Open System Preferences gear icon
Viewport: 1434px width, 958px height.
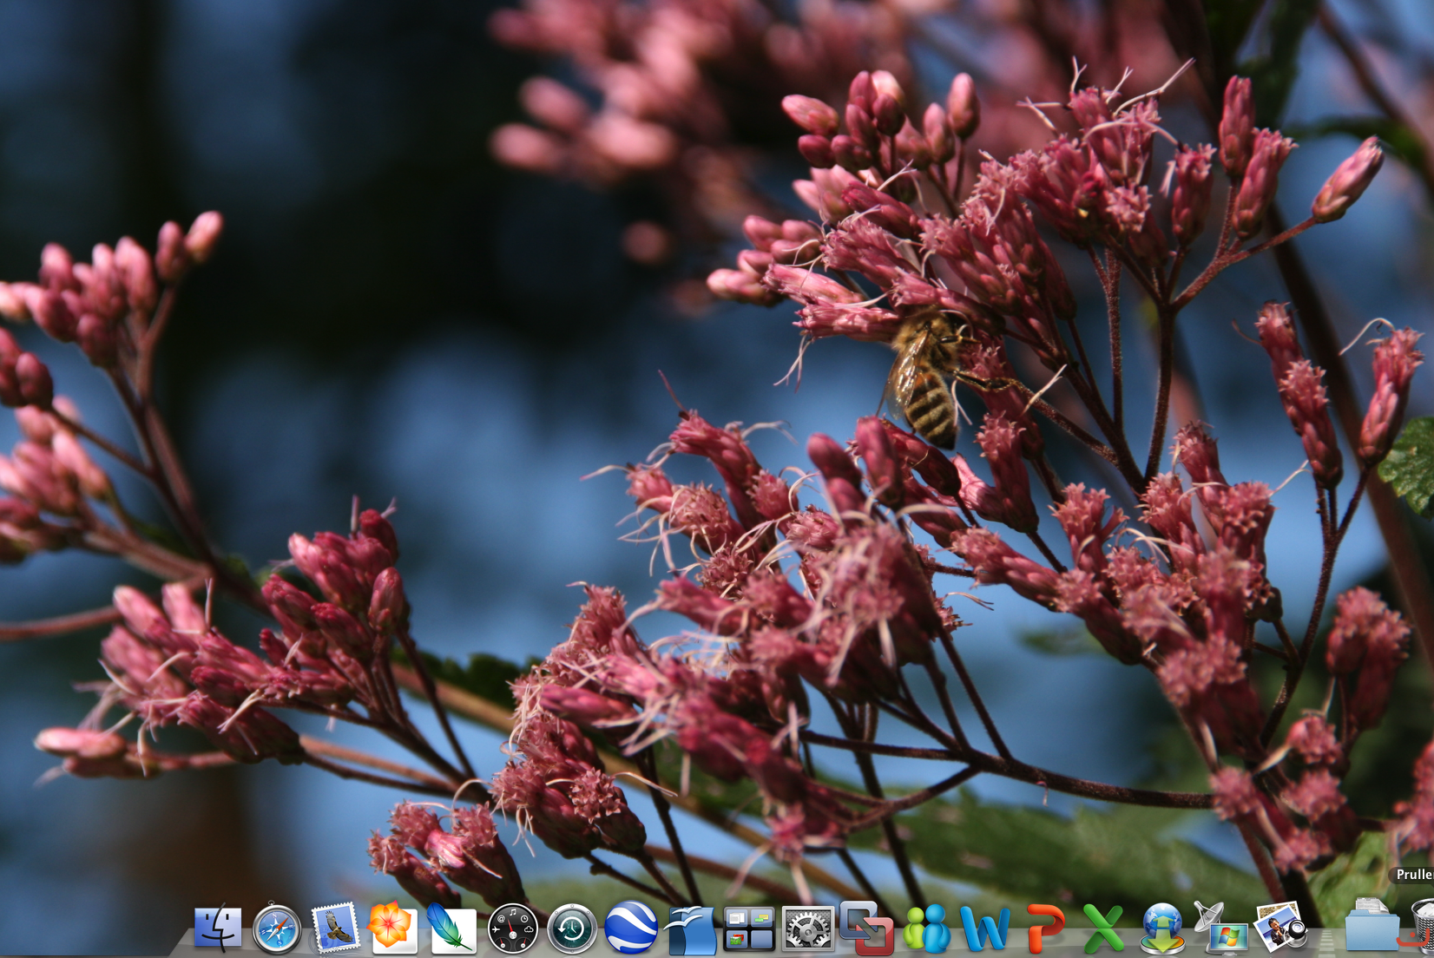point(807,929)
